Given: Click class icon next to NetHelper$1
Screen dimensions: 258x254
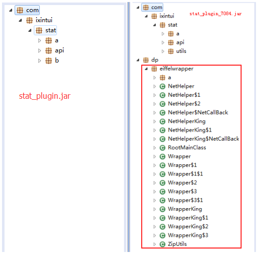Looking at the screenshot, I should pos(162,95).
